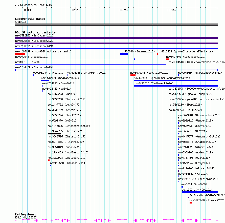Click the blue nsv1125589 (Alsmadi2014) marker
Screen dimensions: 225x223
[51, 166]
